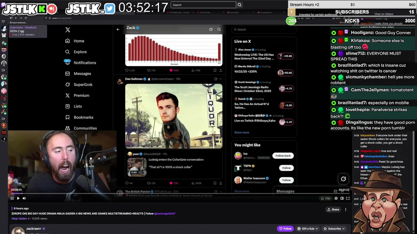Open more options next to Share

[x=346, y=210]
